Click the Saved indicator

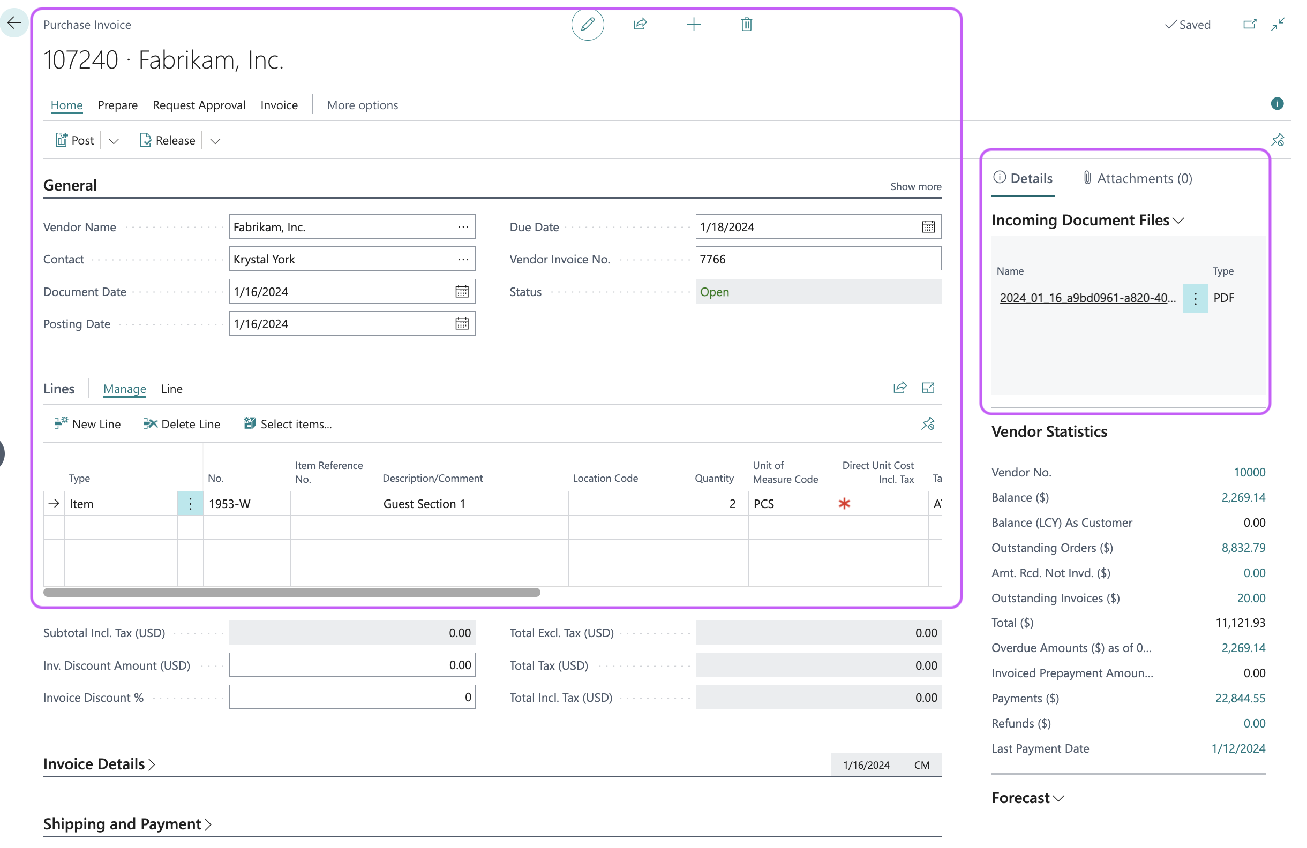[x=1189, y=25]
